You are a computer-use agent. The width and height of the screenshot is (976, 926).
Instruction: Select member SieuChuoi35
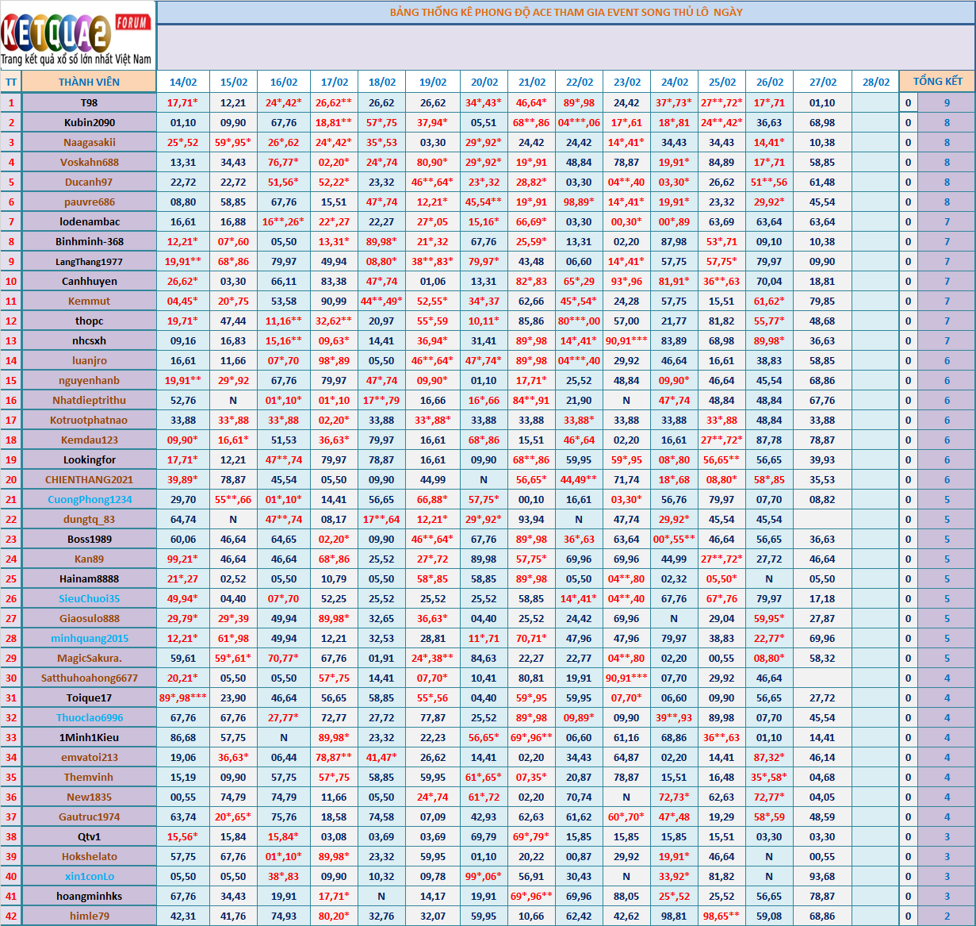pos(89,598)
